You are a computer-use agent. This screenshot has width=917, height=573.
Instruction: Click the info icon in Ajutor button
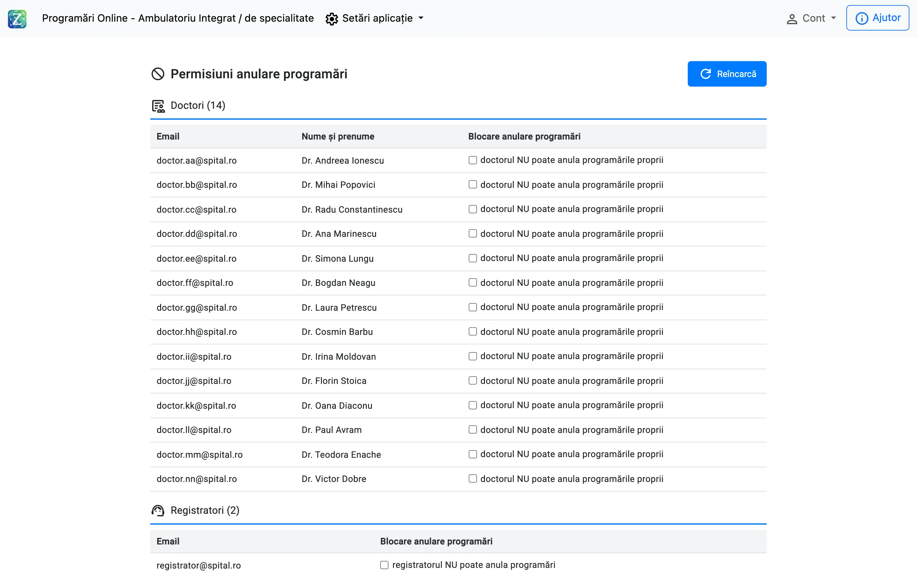862,18
